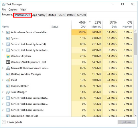
Task: Select the Service Host: Local System (14) gear icon
Action: pyautogui.click(x=8, y=44)
